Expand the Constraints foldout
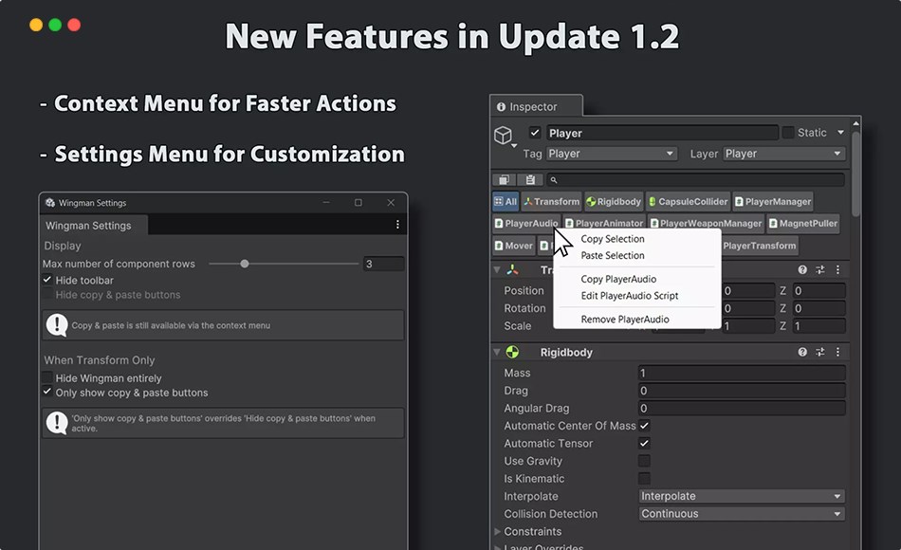 [x=498, y=532]
